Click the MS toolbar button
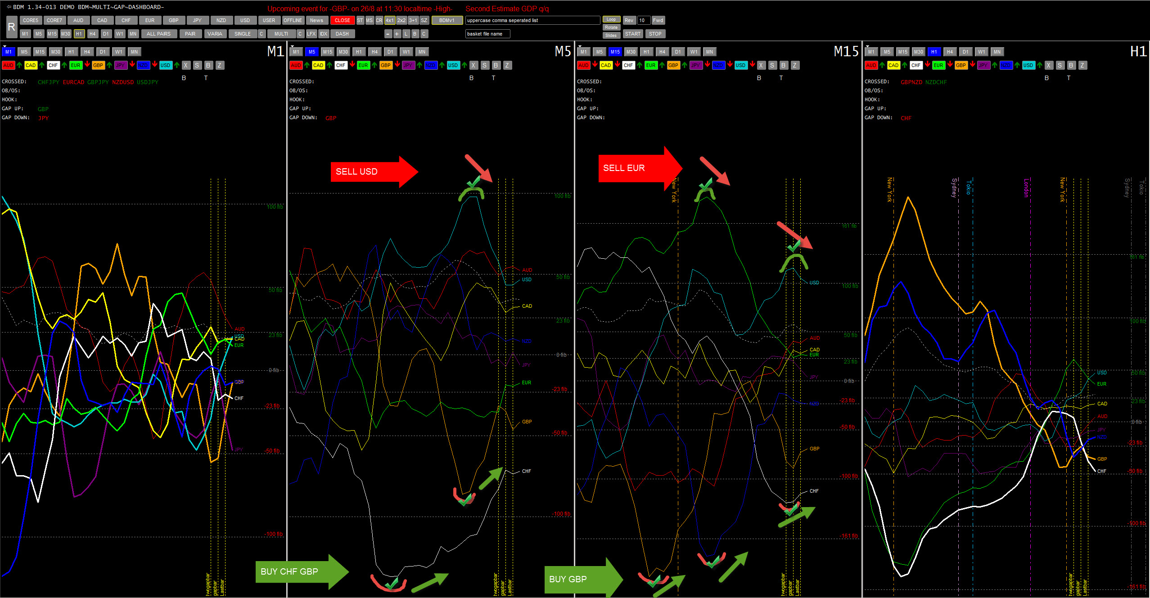 point(370,20)
